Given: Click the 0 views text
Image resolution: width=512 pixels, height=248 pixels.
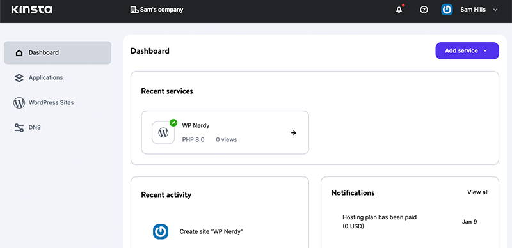Looking at the screenshot, I should [227, 140].
